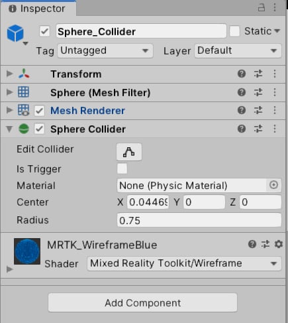Open MRTK_WireframeBlue material settings gear
288x323 pixels.
pyautogui.click(x=279, y=244)
